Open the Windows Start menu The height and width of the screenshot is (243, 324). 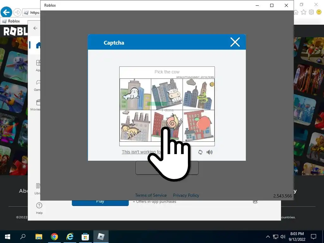8,237
